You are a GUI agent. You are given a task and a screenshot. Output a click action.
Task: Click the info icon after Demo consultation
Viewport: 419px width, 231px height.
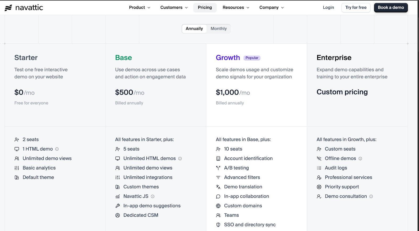pyautogui.click(x=371, y=196)
